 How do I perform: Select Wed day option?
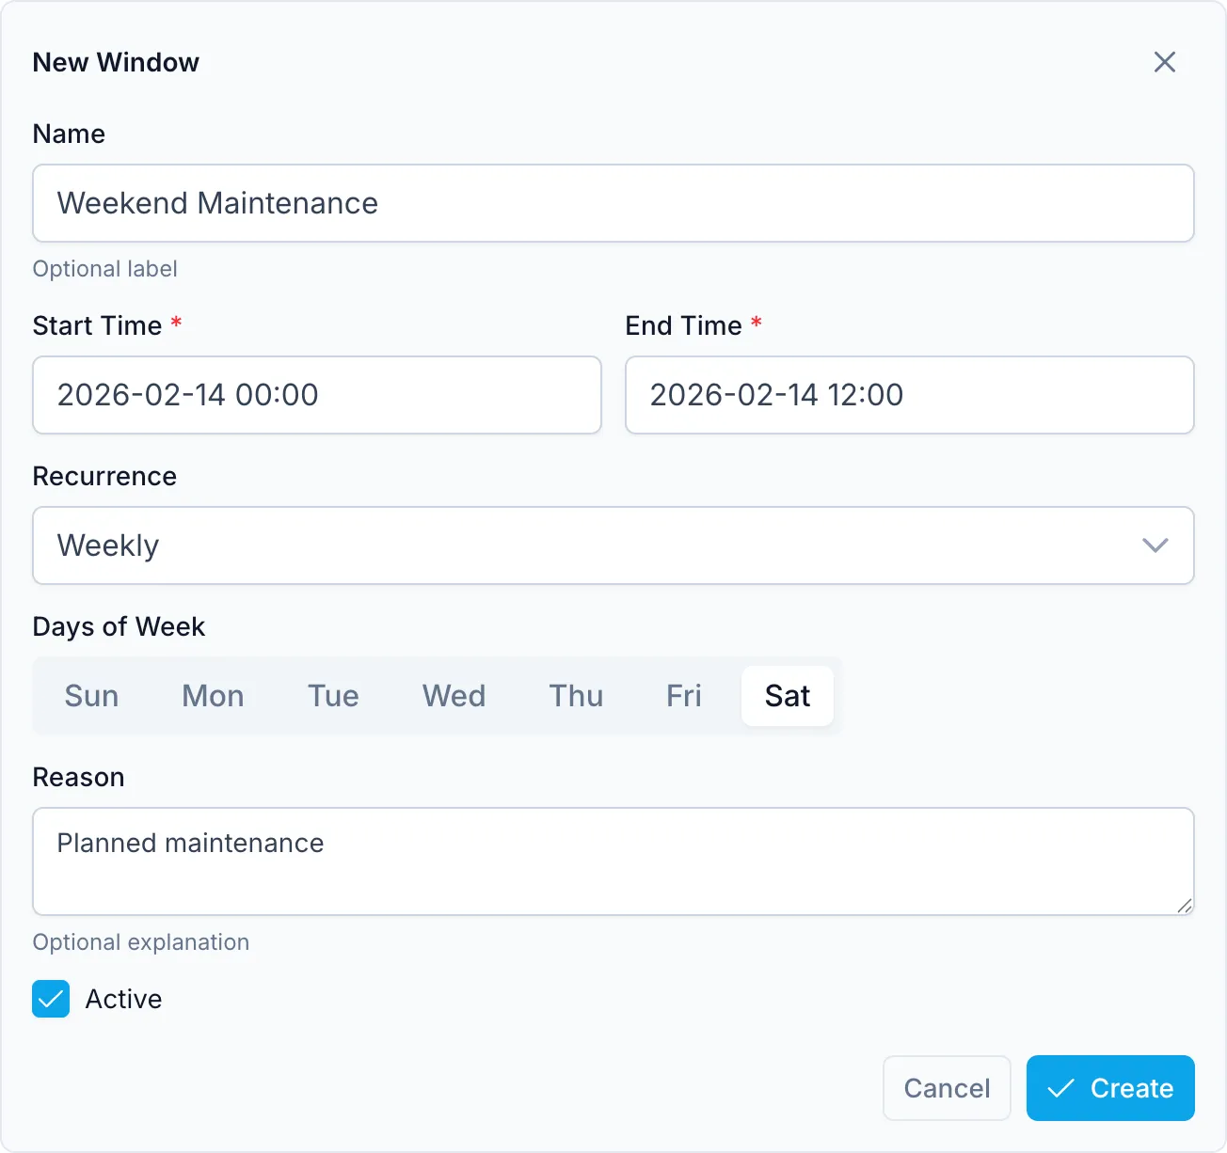coord(454,696)
